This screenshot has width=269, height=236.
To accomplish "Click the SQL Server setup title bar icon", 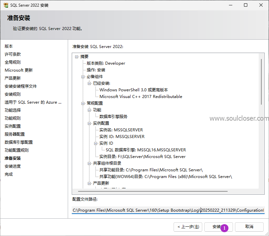I will click(x=6, y=5).
